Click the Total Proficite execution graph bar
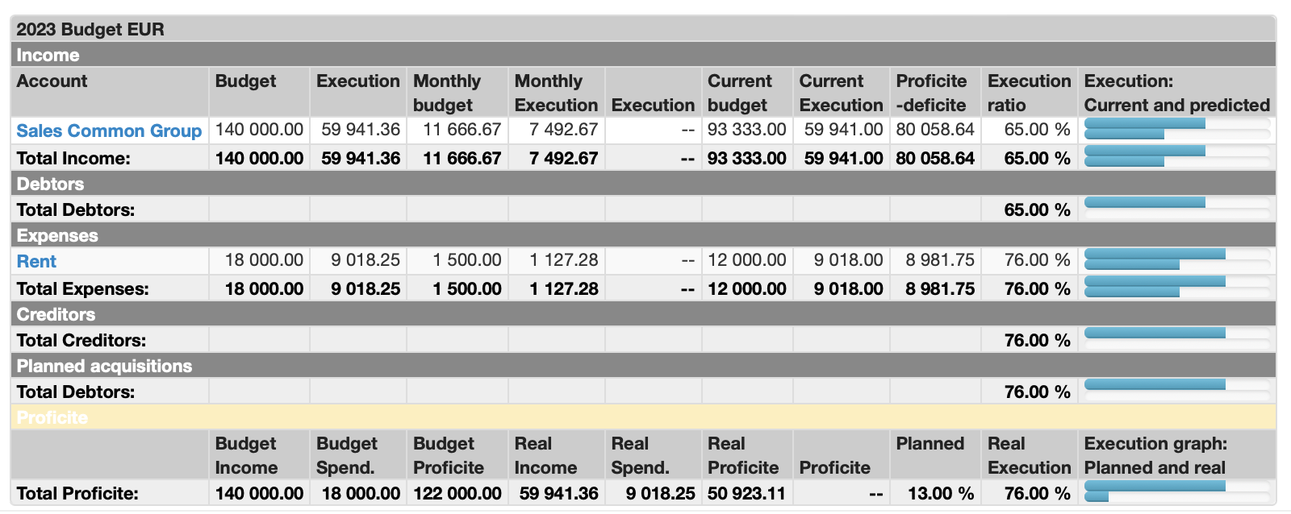 click(x=1176, y=491)
